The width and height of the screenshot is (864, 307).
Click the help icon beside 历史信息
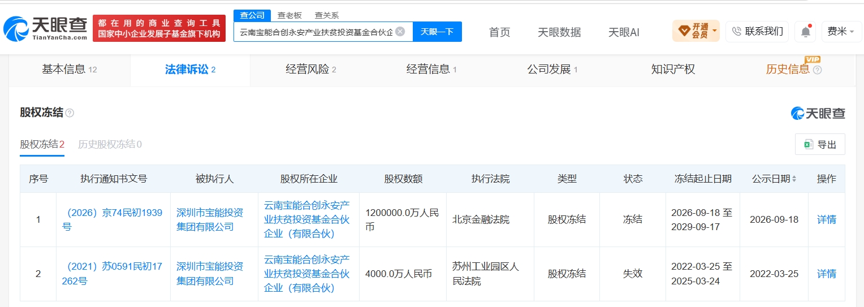(817, 70)
